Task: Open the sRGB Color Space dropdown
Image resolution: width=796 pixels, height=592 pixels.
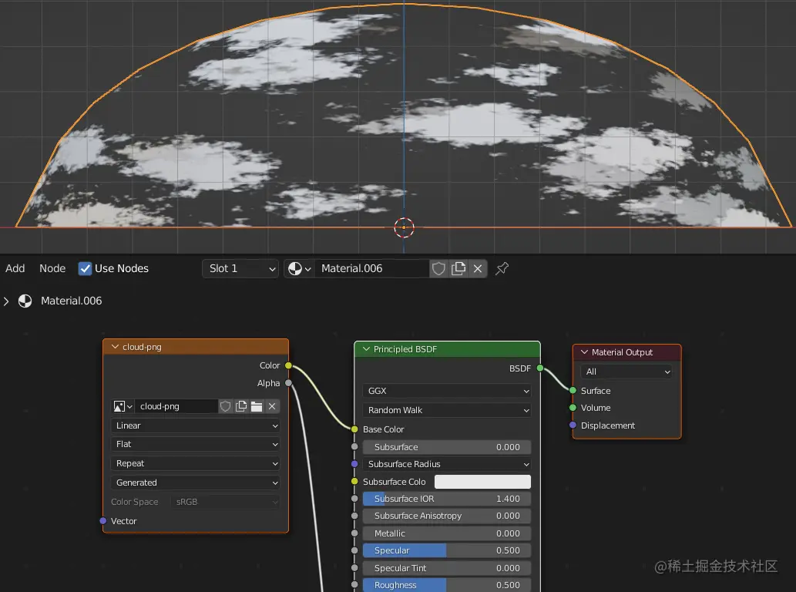Action: point(226,502)
